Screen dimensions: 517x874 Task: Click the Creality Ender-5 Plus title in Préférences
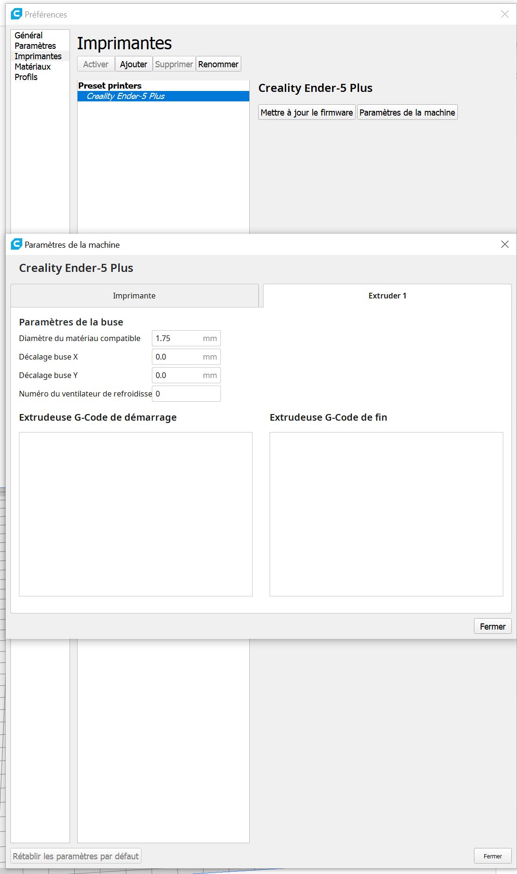click(x=315, y=88)
